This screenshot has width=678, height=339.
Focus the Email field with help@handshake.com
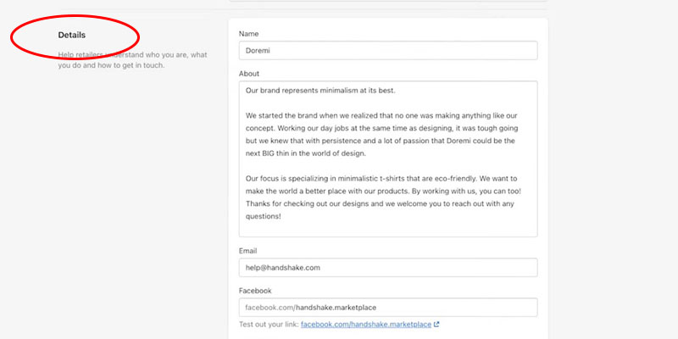pos(388,268)
